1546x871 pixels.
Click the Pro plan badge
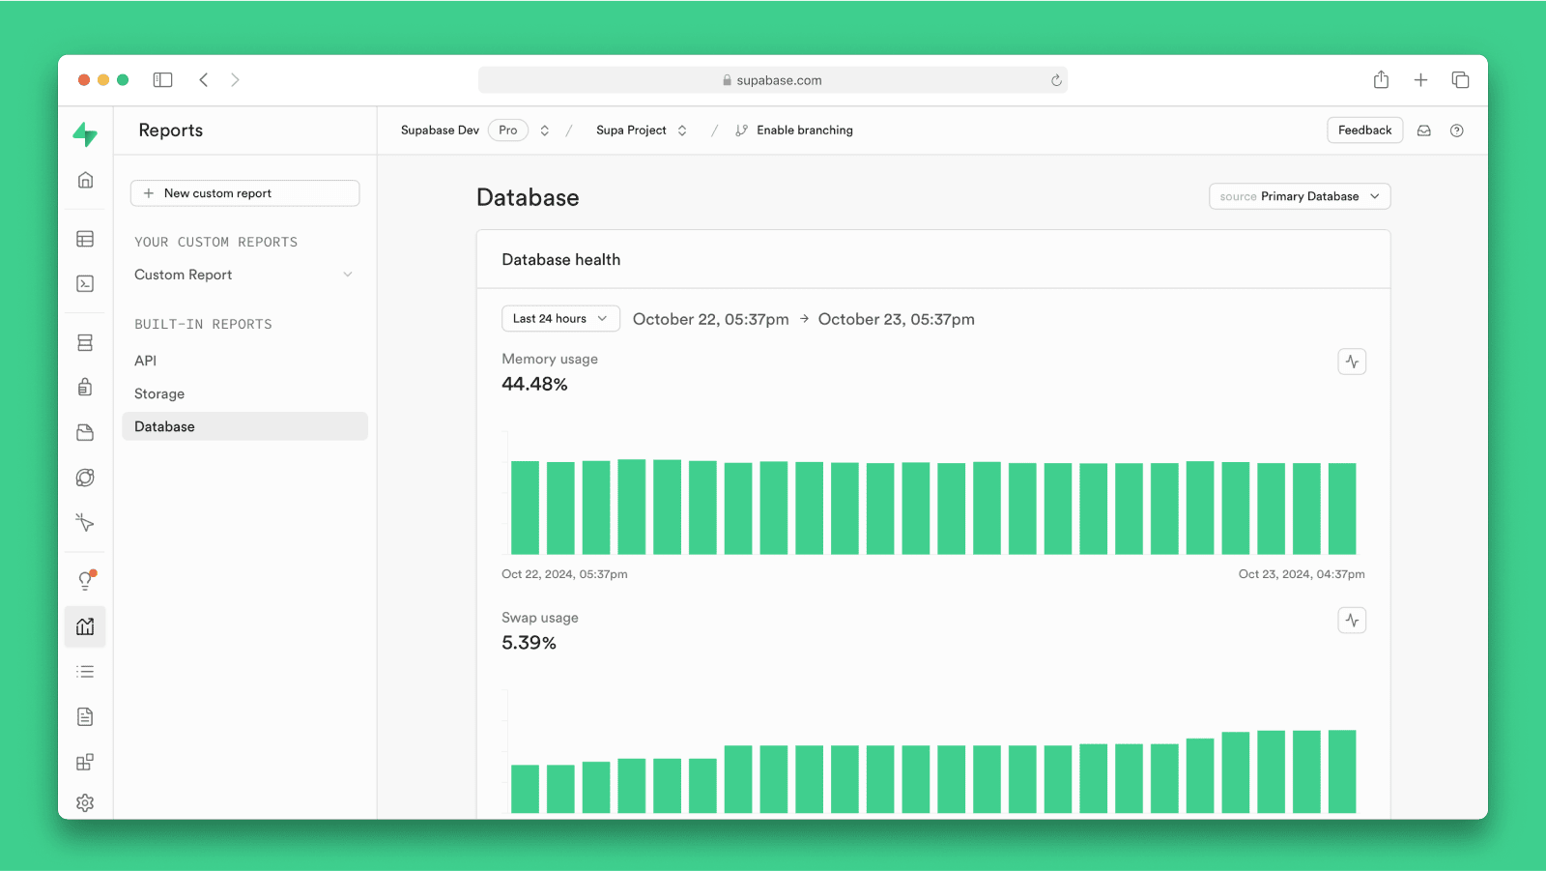pyautogui.click(x=508, y=131)
